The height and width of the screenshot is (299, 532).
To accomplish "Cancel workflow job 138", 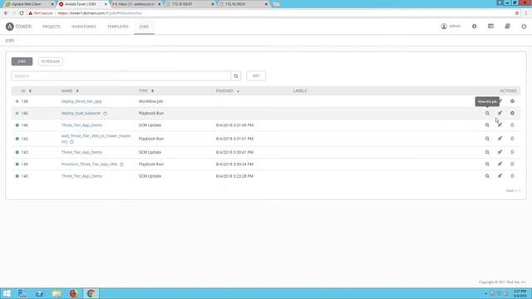I will (x=512, y=101).
